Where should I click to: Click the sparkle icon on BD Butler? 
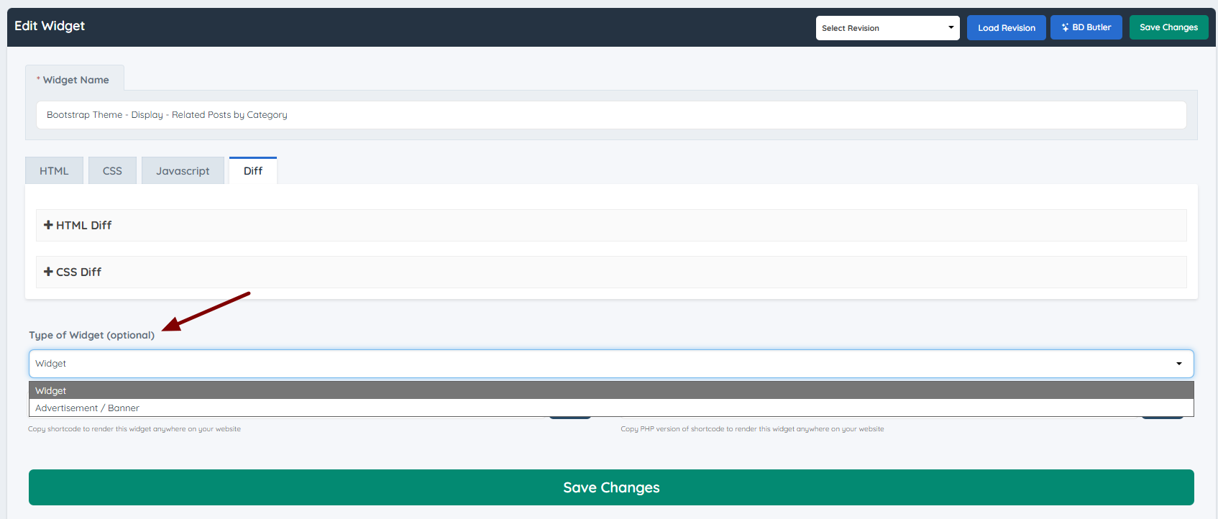(1065, 27)
